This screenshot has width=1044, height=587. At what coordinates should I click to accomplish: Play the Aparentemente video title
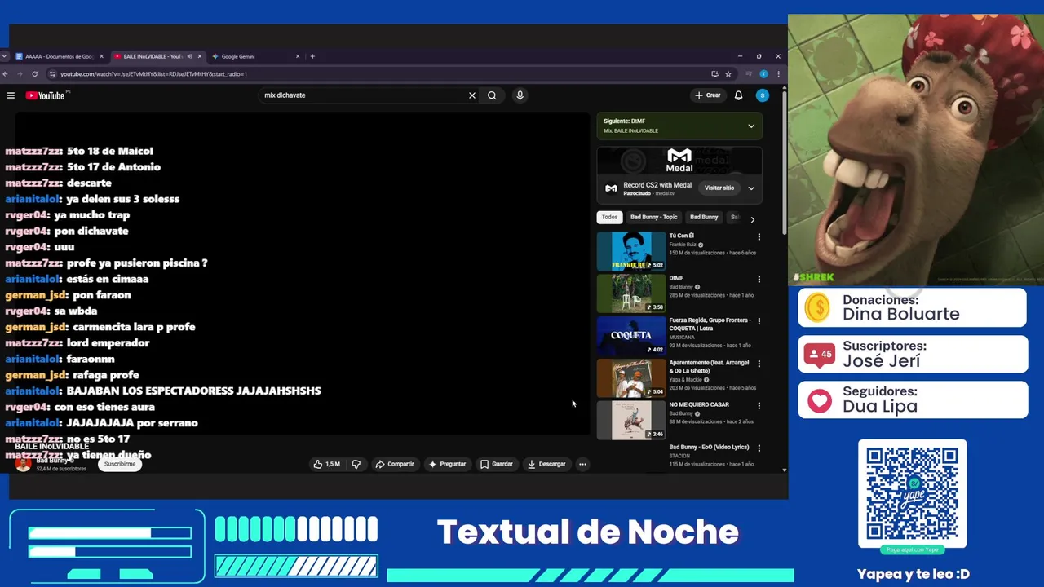[x=710, y=367]
